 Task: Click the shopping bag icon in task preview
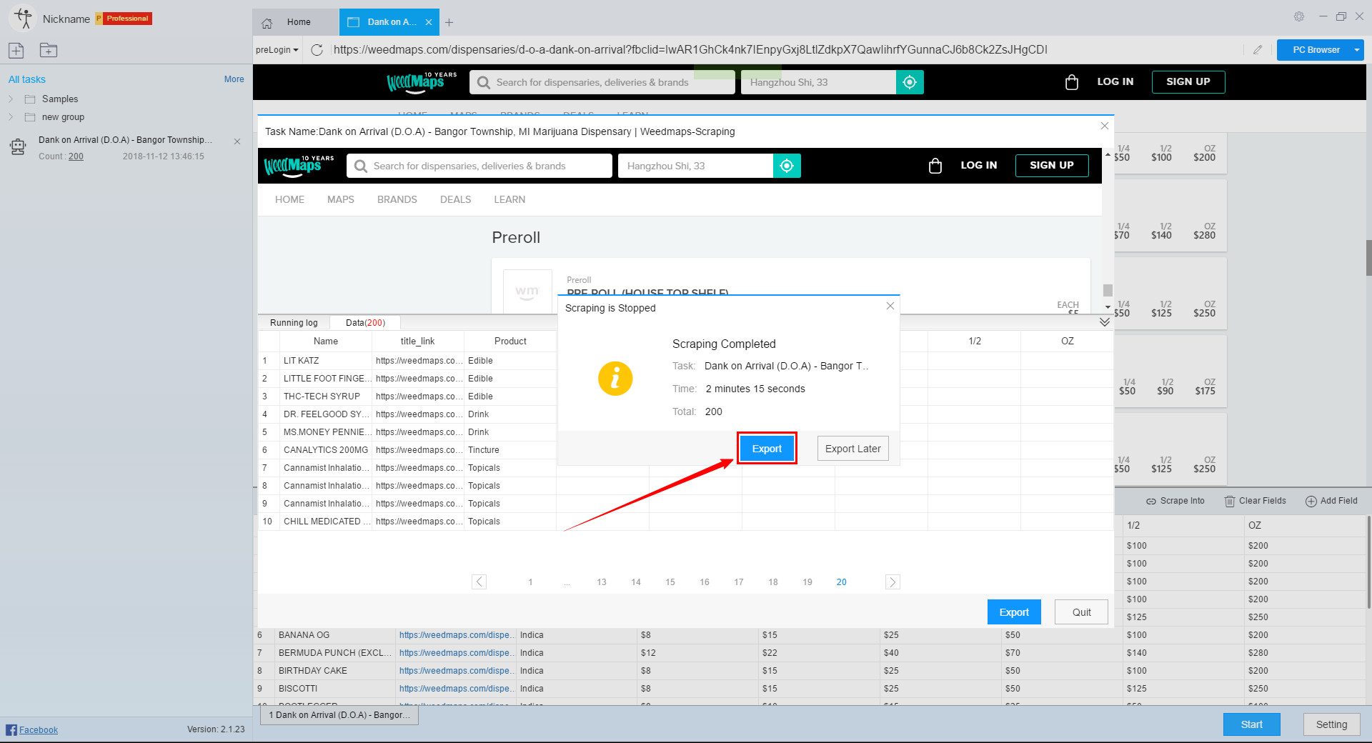[935, 166]
